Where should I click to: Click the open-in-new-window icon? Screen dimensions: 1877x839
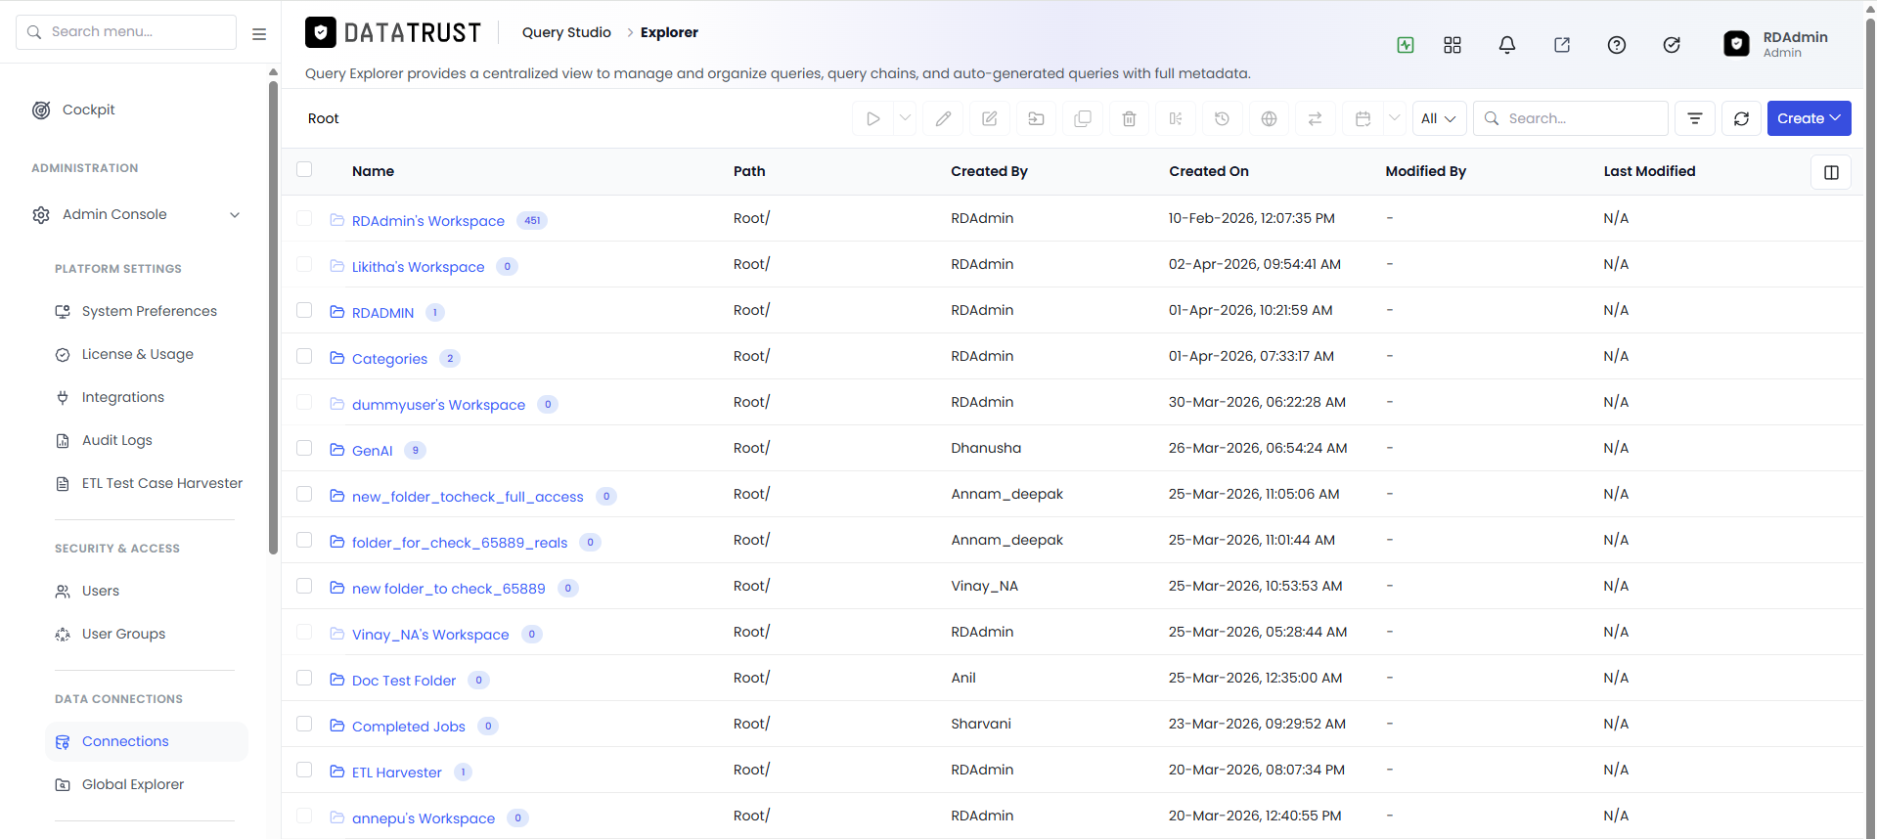tap(1562, 45)
